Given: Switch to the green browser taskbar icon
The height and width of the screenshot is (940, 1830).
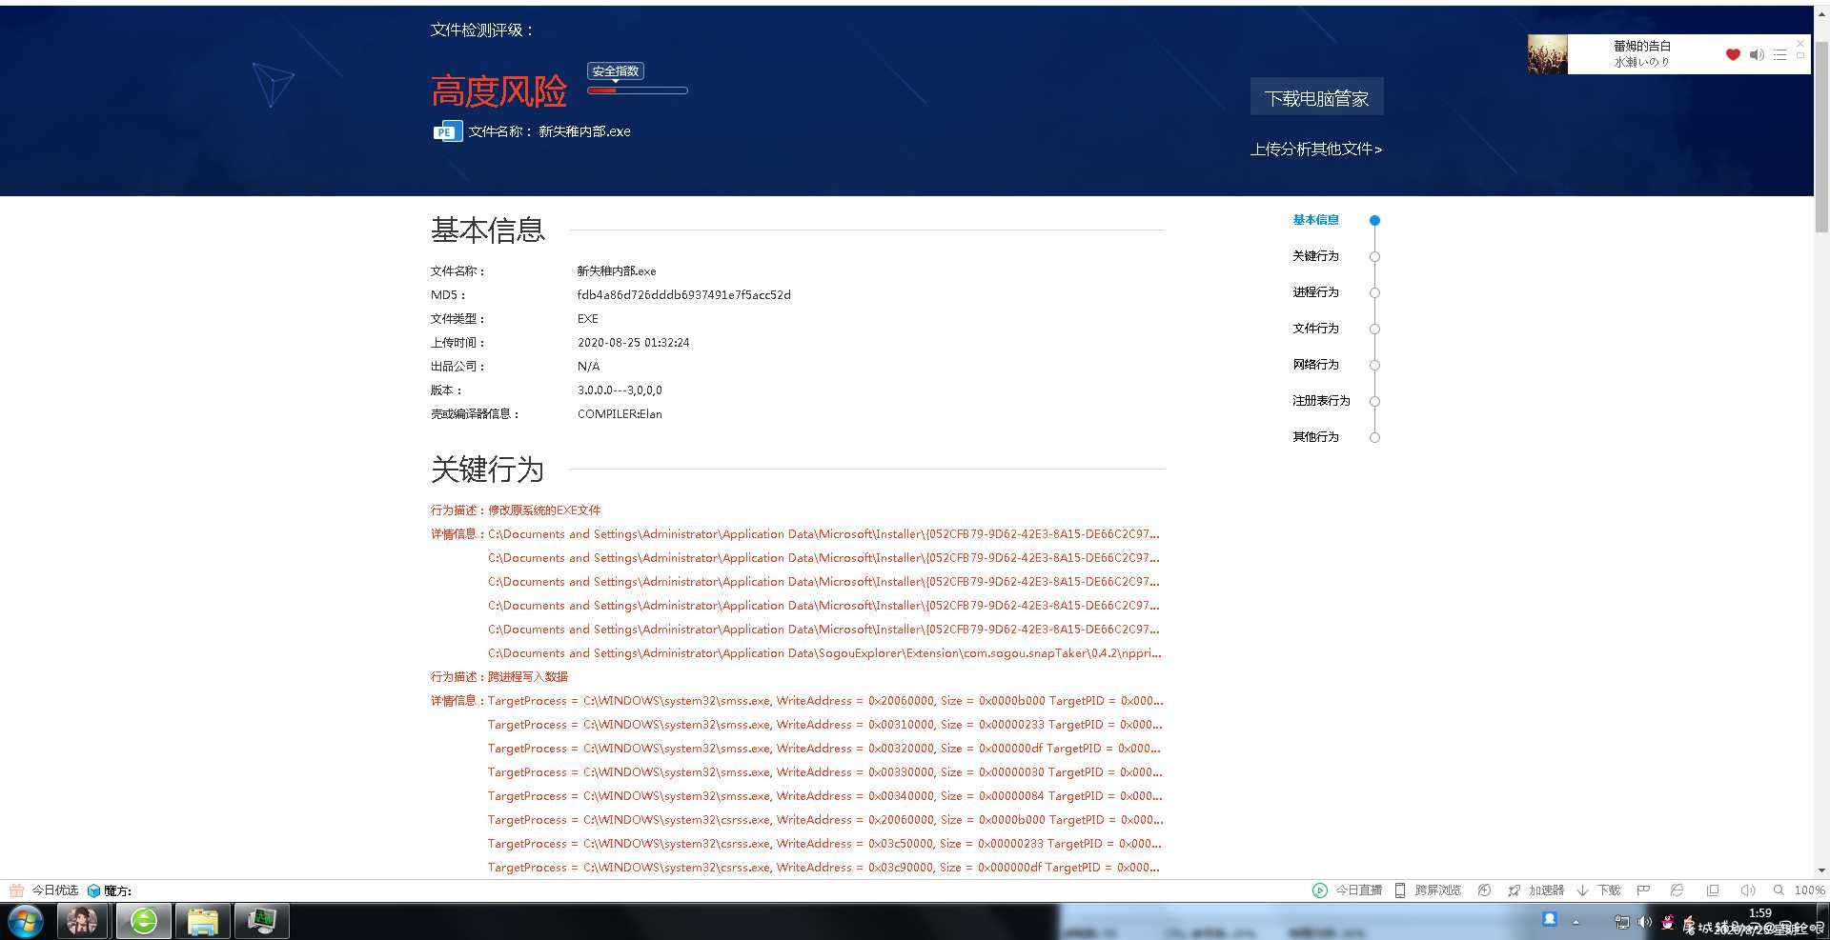Looking at the screenshot, I should 144,921.
